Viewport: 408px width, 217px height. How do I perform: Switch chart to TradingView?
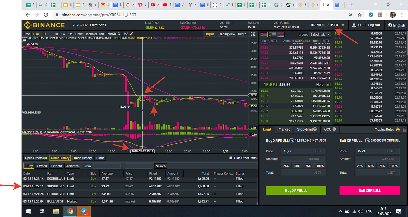click(226, 34)
